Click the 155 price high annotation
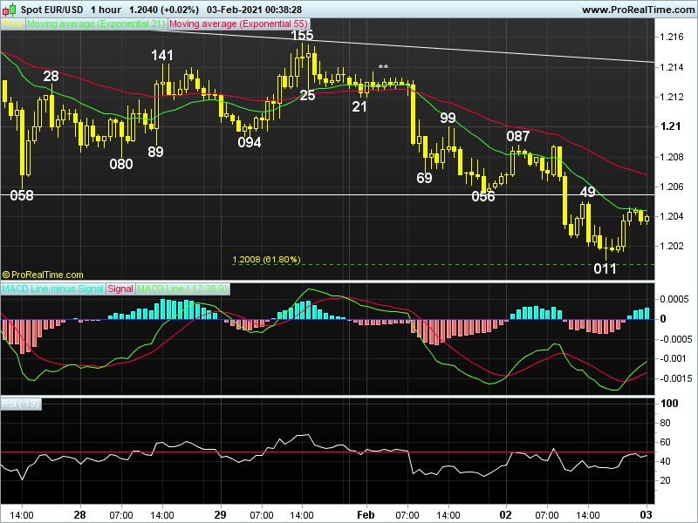 (x=302, y=36)
